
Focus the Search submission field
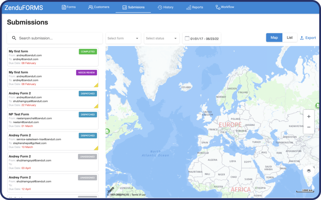(x=58, y=38)
